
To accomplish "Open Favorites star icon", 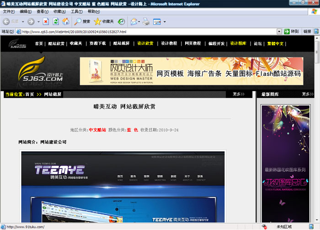I will [x=104, y=21].
